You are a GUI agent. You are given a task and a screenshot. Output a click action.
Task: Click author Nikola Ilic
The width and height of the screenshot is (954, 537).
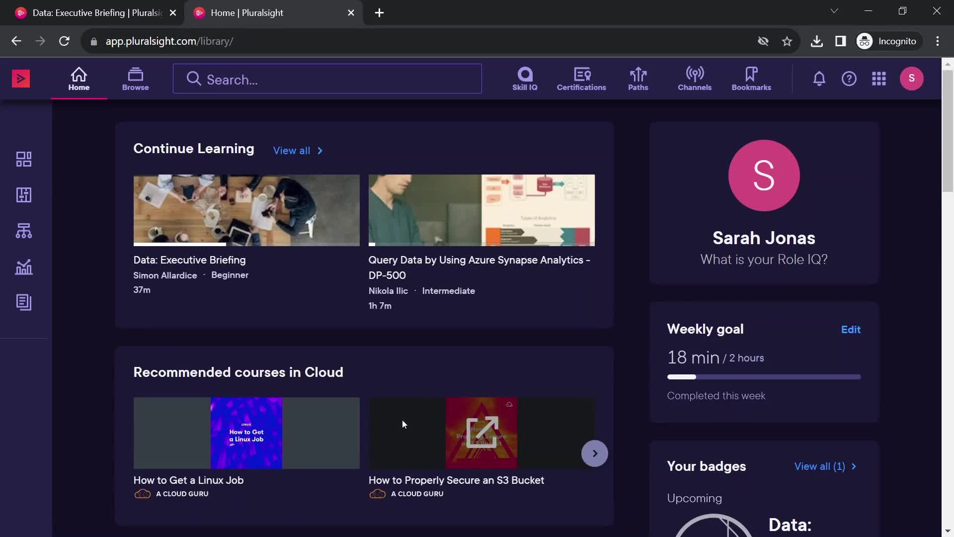tap(388, 291)
